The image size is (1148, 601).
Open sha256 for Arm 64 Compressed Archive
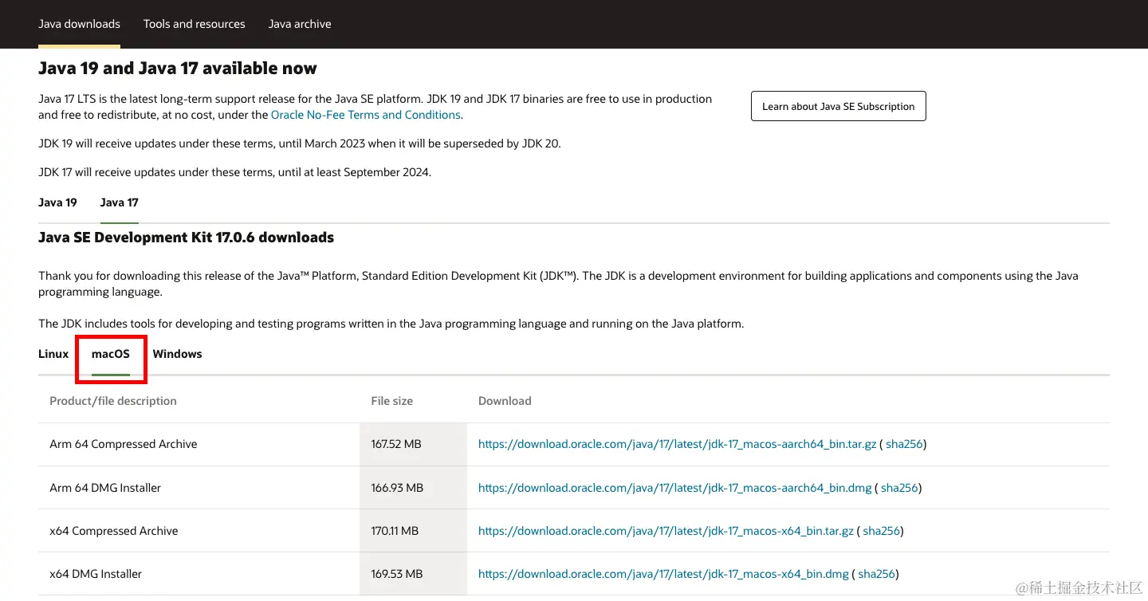904,444
